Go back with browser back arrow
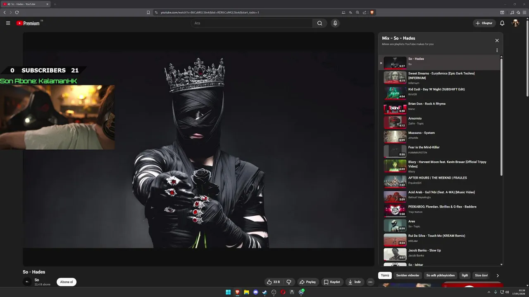Screen dimensions: 529x297 coord(5,12)
